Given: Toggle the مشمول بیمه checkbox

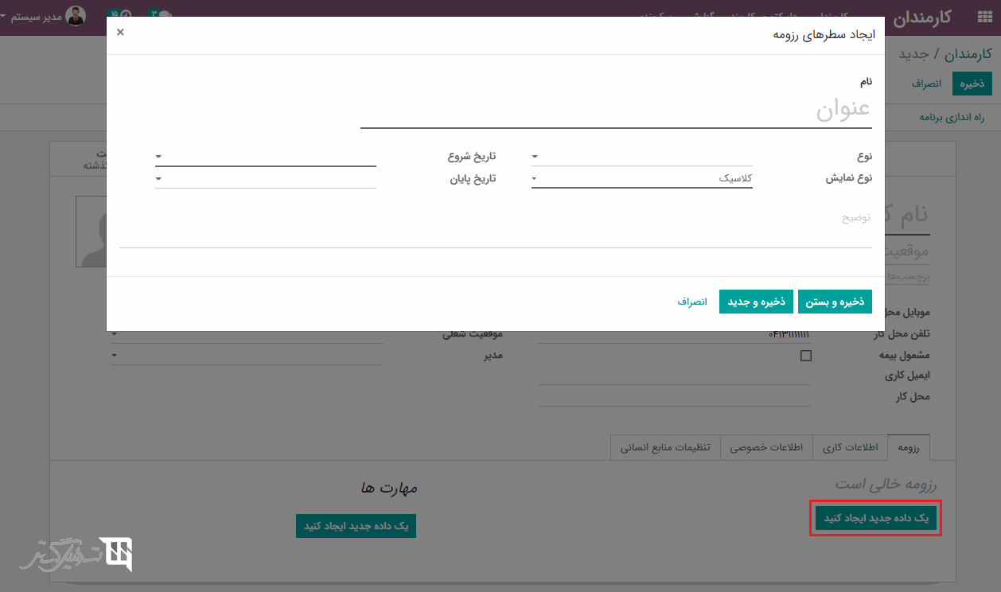Looking at the screenshot, I should [x=805, y=356].
